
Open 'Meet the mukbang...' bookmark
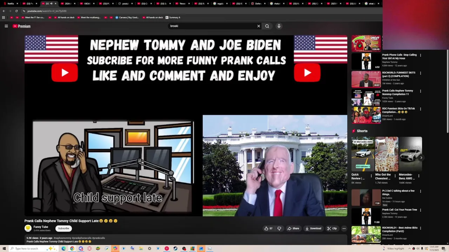(x=88, y=17)
